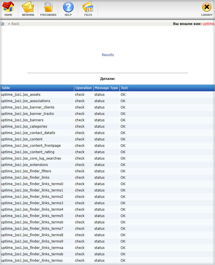Select uptime_jos1.jos_finder_links_terms2 table name
Viewport: 215px width, 265px height.
32,196
